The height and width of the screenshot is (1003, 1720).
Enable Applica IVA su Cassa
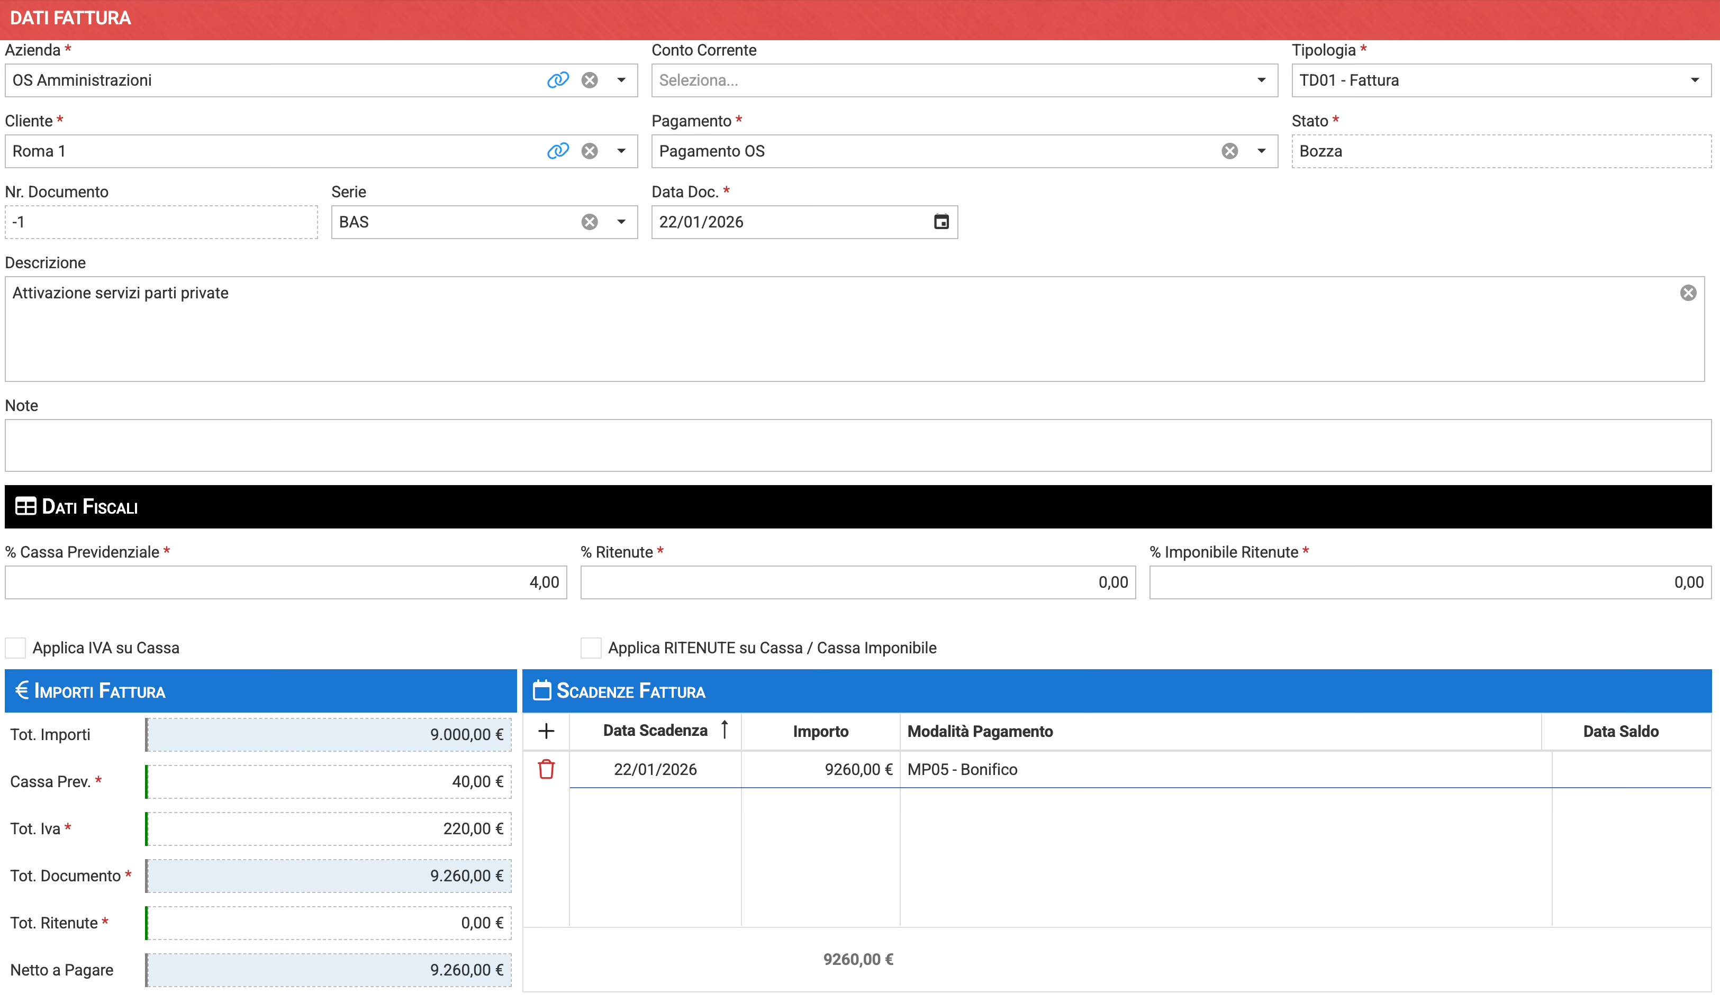pyautogui.click(x=16, y=648)
